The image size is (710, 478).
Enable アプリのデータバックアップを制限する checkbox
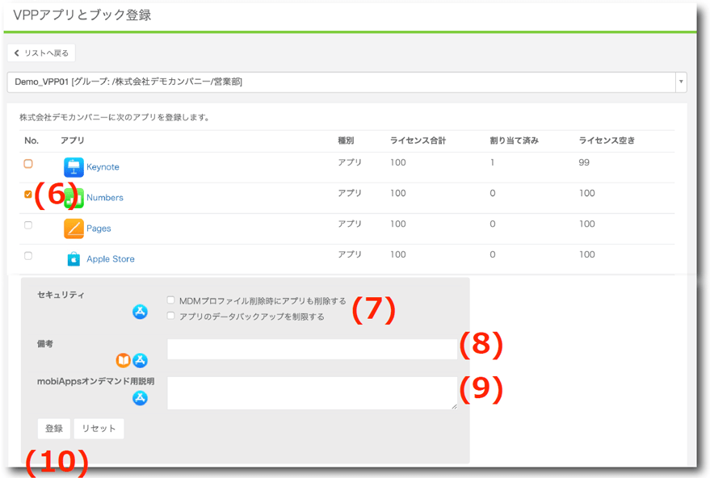click(170, 316)
